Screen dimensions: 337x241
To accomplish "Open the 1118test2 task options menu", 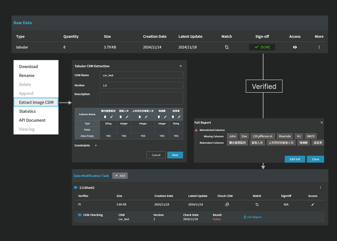I will coord(320,188).
